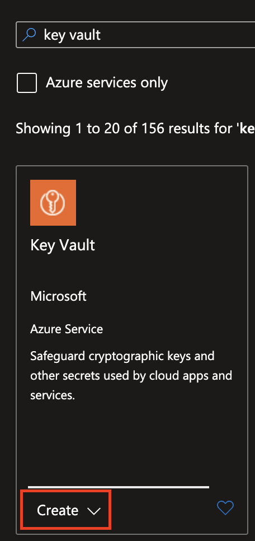Open the Key Vault marketplace card

point(132,350)
